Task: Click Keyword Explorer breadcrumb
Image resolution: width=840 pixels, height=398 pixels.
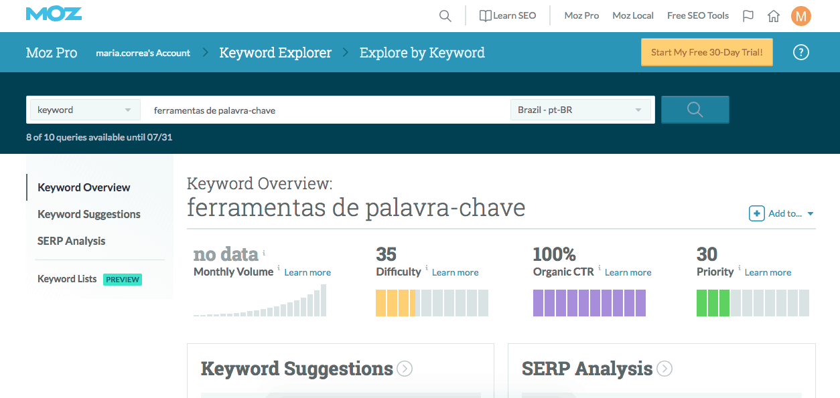Action: pyautogui.click(x=275, y=53)
